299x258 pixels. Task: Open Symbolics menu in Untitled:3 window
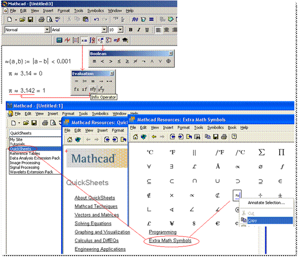coord(95,11)
